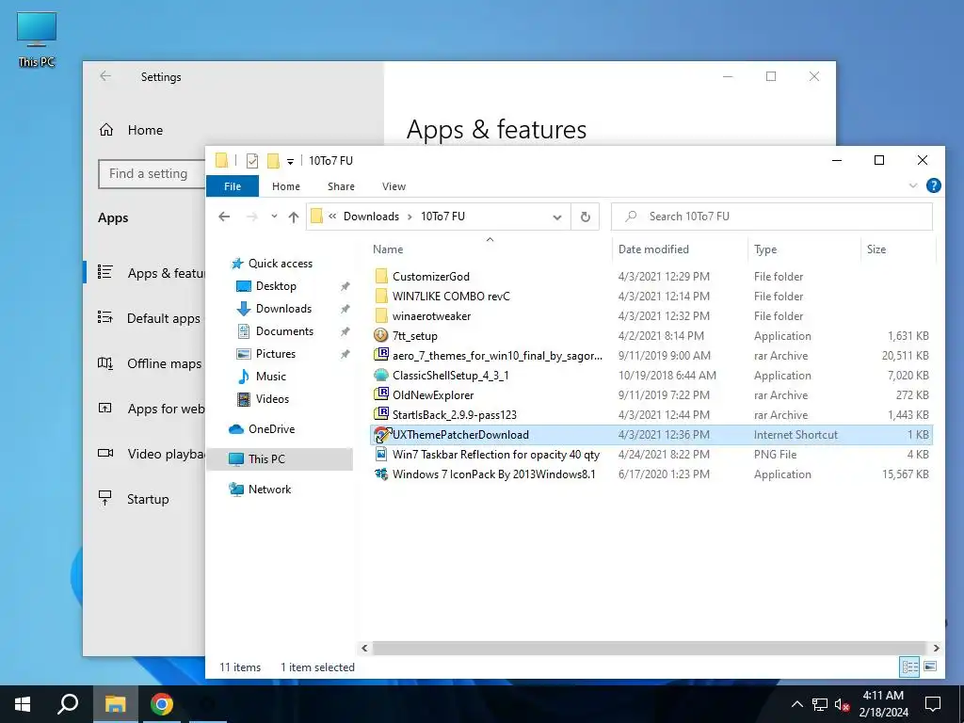
Task: Open the File menu tab
Action: tap(233, 186)
